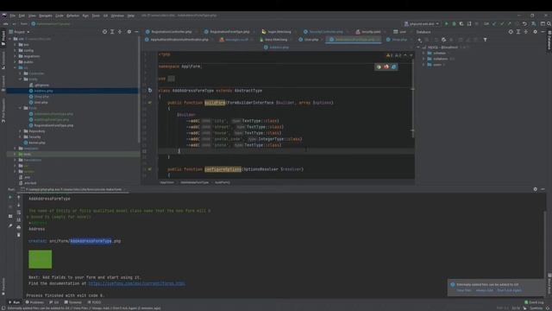Click the Rerun icon in the Run panel
The width and height of the screenshot is (552, 311).
coord(10,198)
